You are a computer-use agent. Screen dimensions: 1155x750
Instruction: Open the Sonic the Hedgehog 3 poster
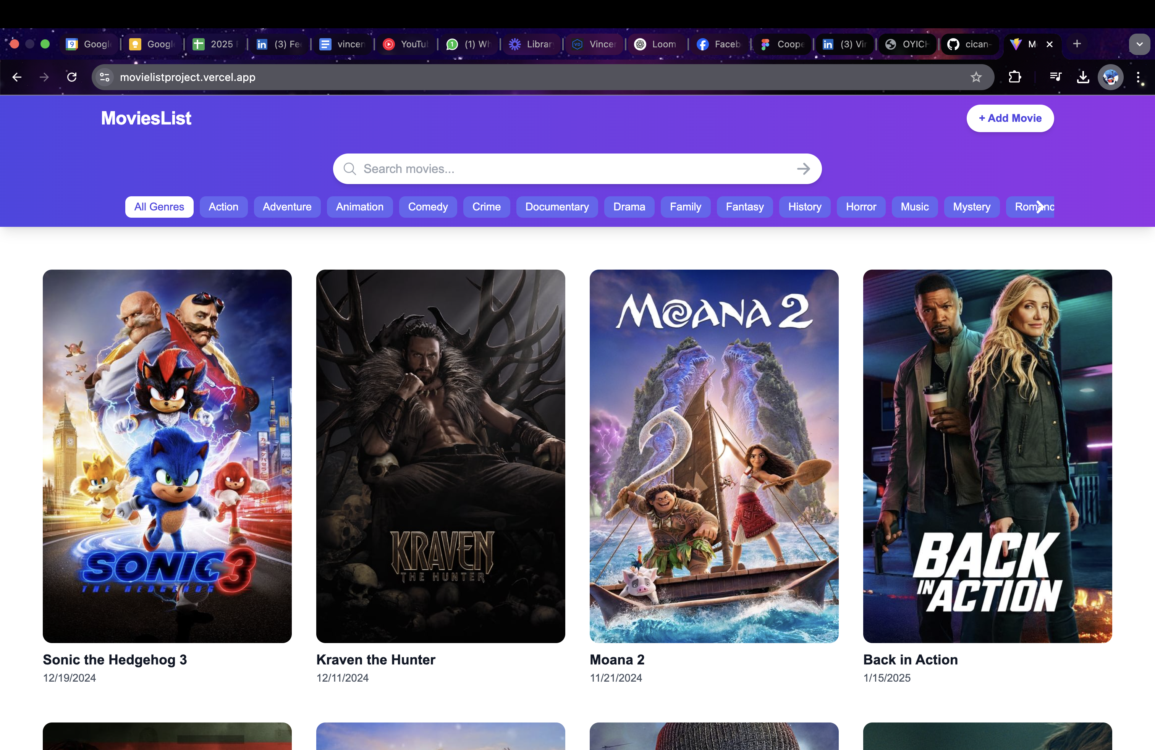167,456
